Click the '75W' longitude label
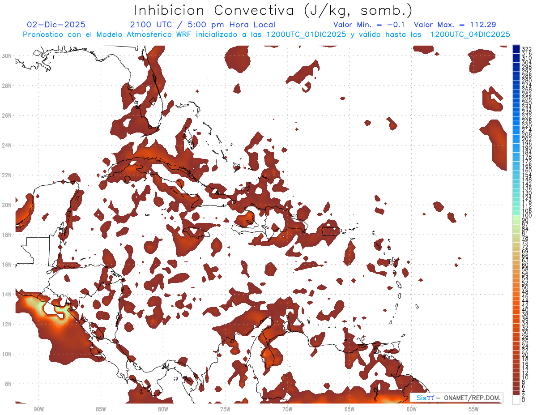This screenshot has height=415, width=537. point(225,409)
